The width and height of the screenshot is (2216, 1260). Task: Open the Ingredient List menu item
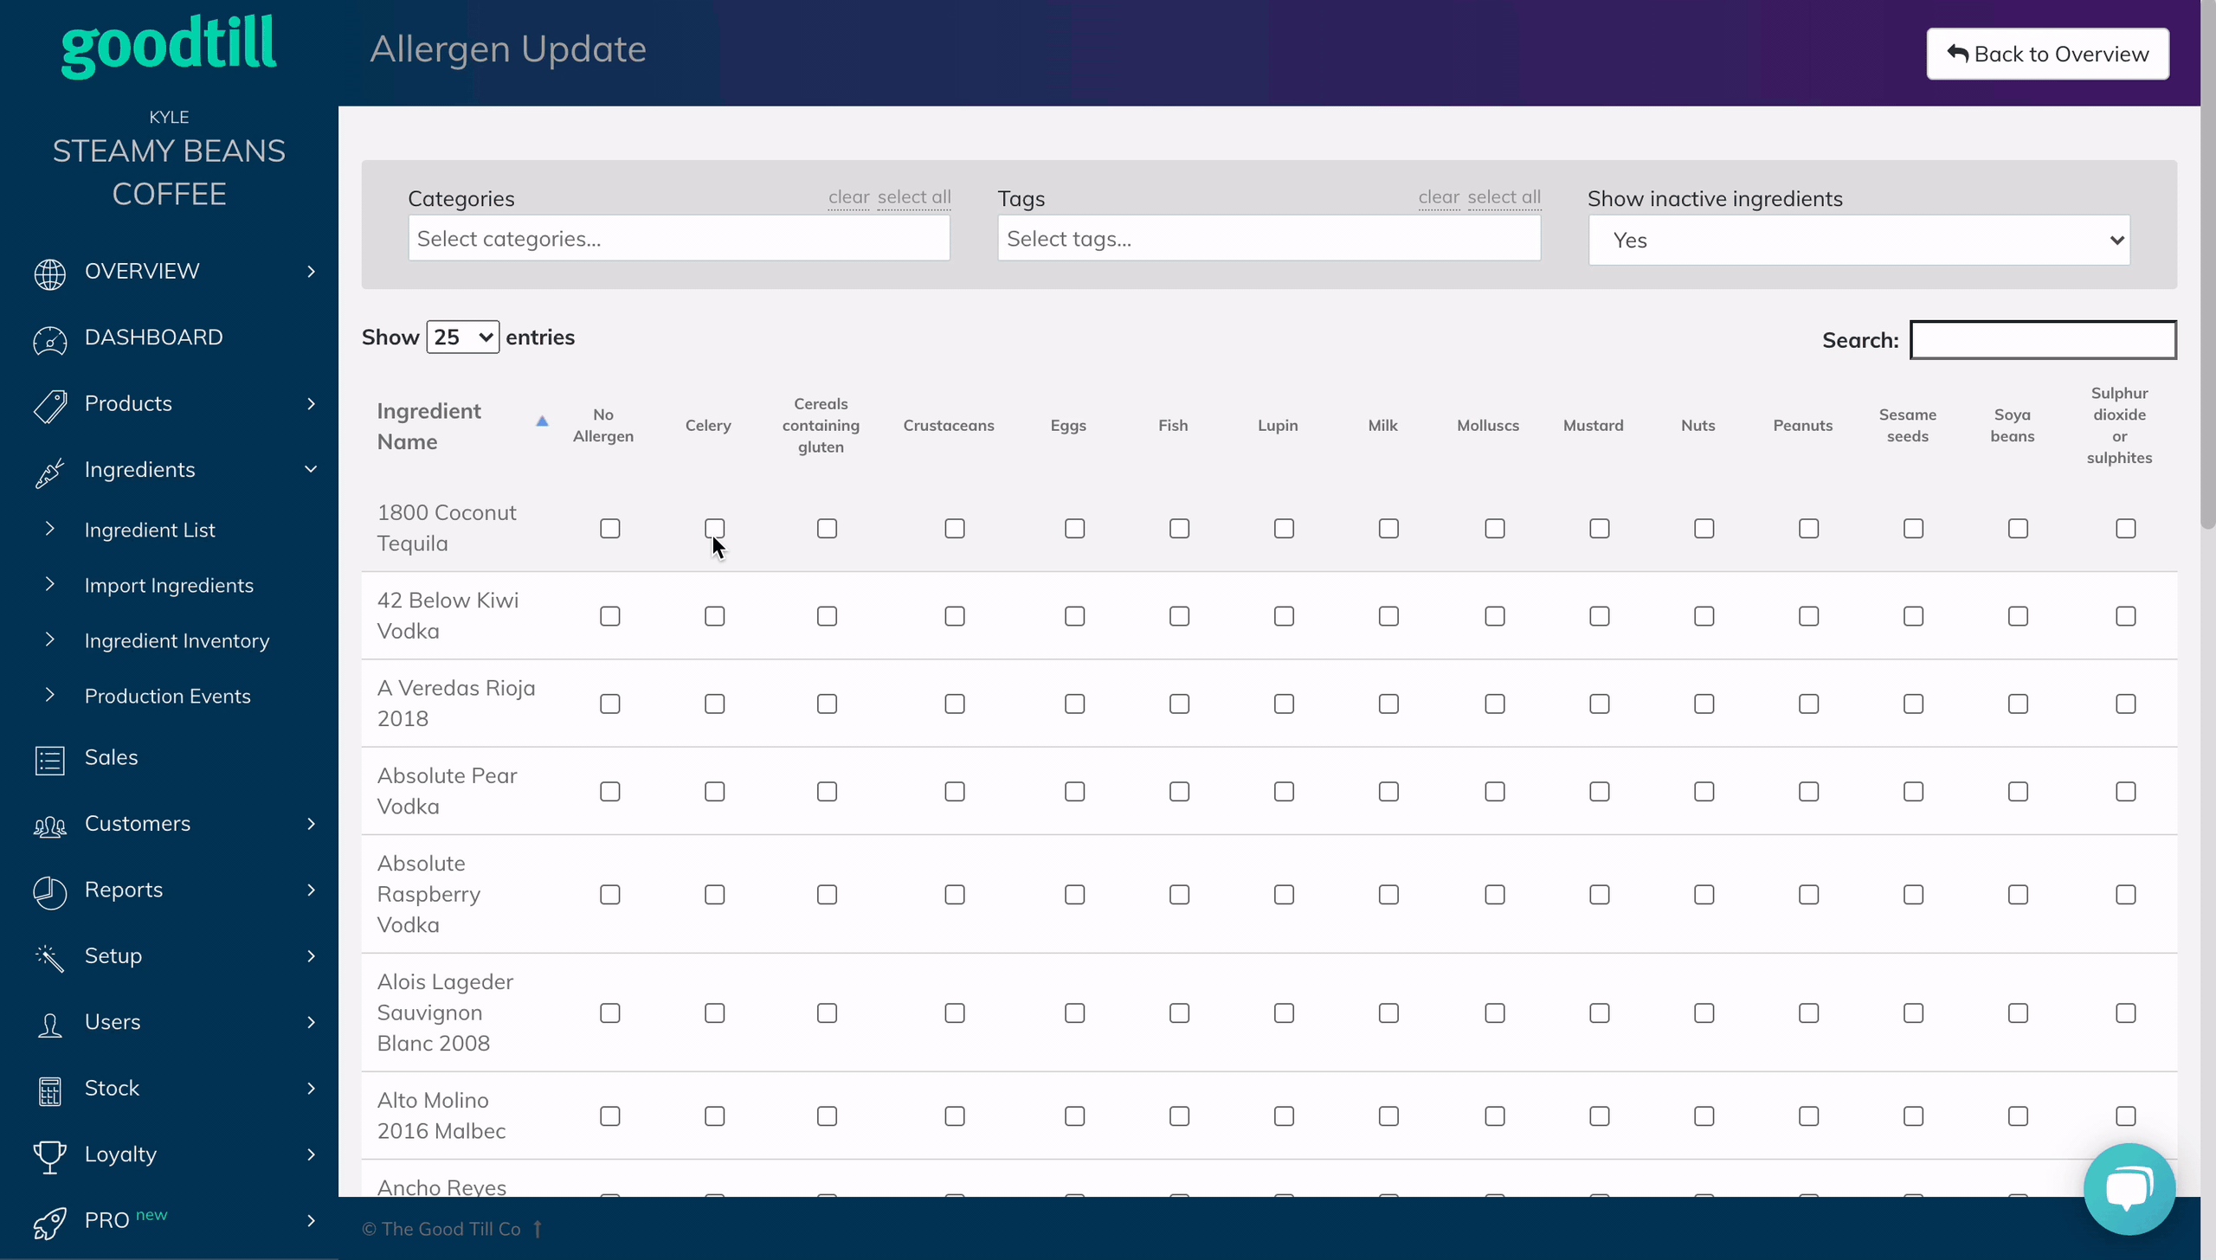tap(149, 528)
